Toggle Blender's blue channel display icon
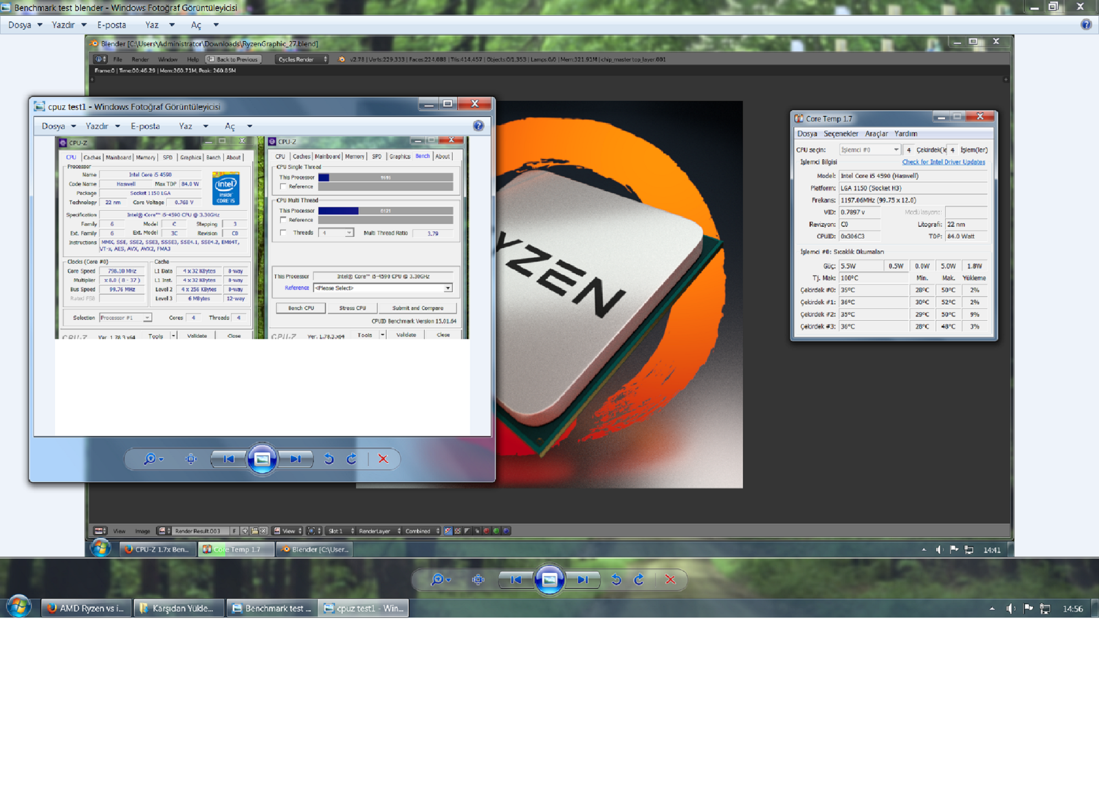The width and height of the screenshot is (1099, 797). (x=506, y=531)
